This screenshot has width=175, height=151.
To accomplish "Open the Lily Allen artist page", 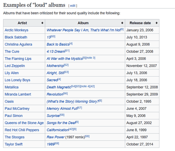I will click(x=12, y=73).
